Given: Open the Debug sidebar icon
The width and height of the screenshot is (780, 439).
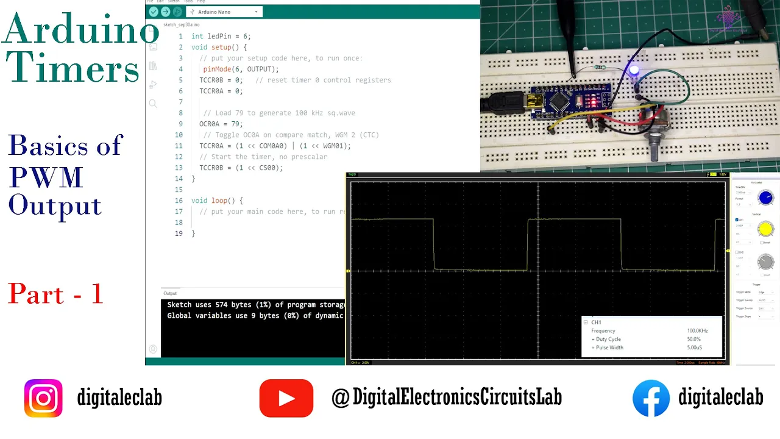Looking at the screenshot, I should [x=153, y=84].
